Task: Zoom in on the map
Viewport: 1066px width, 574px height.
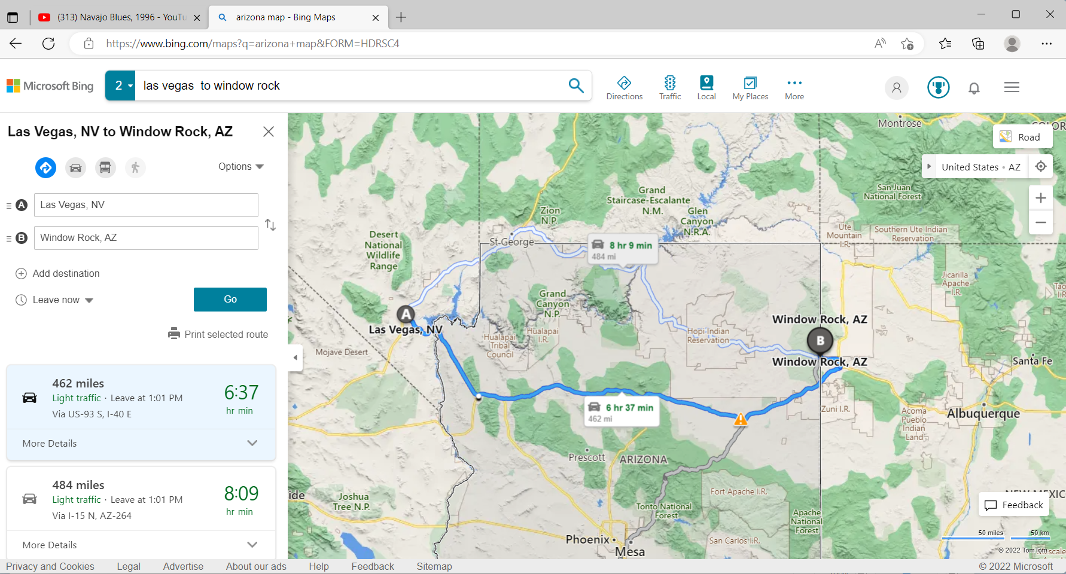Action: (1041, 198)
